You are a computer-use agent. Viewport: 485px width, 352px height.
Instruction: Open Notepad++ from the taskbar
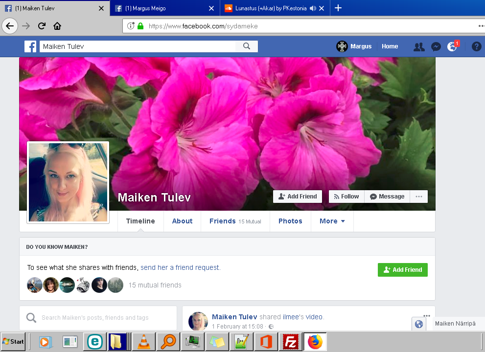(241, 342)
